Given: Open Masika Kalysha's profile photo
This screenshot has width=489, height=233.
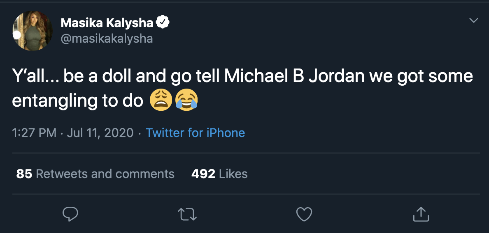Looking at the screenshot, I should [x=33, y=31].
